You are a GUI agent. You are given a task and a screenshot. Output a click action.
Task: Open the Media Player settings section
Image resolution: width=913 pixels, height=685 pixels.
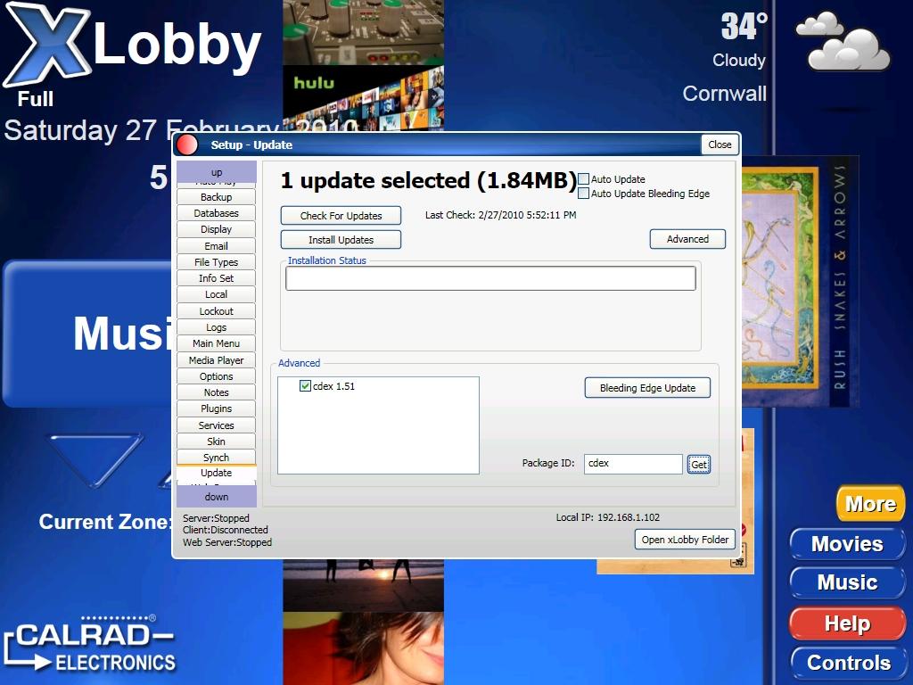(216, 360)
